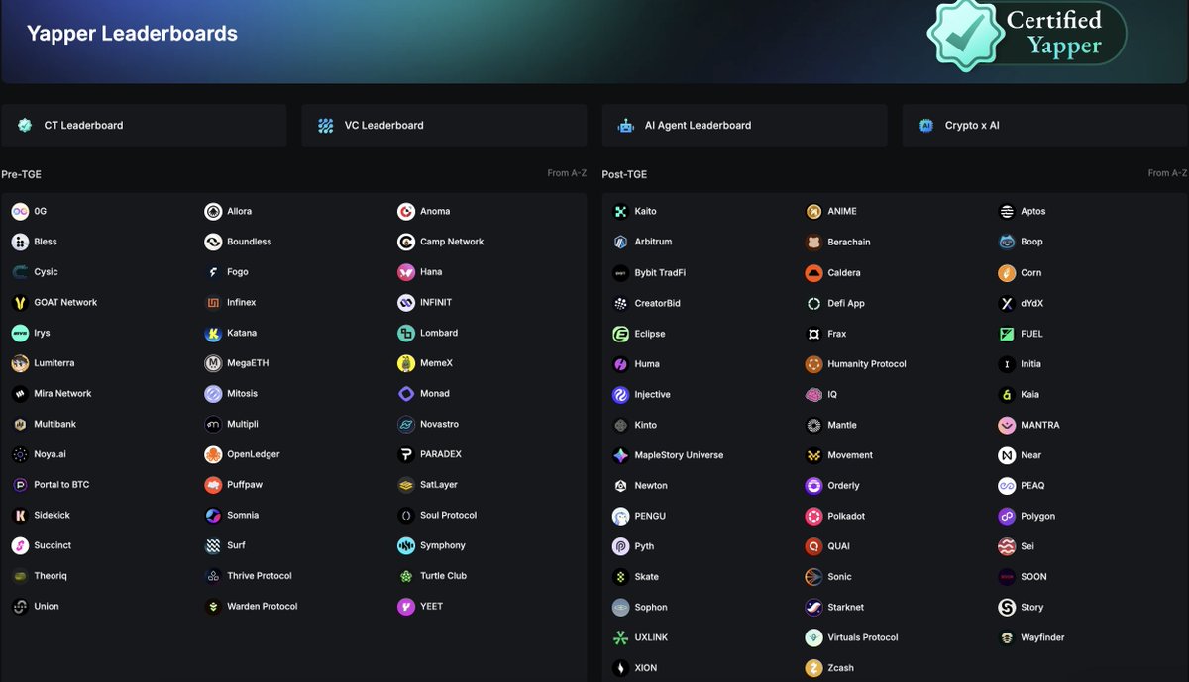Image resolution: width=1189 pixels, height=682 pixels.
Task: Click the Polkadot logo icon
Action: point(813,517)
